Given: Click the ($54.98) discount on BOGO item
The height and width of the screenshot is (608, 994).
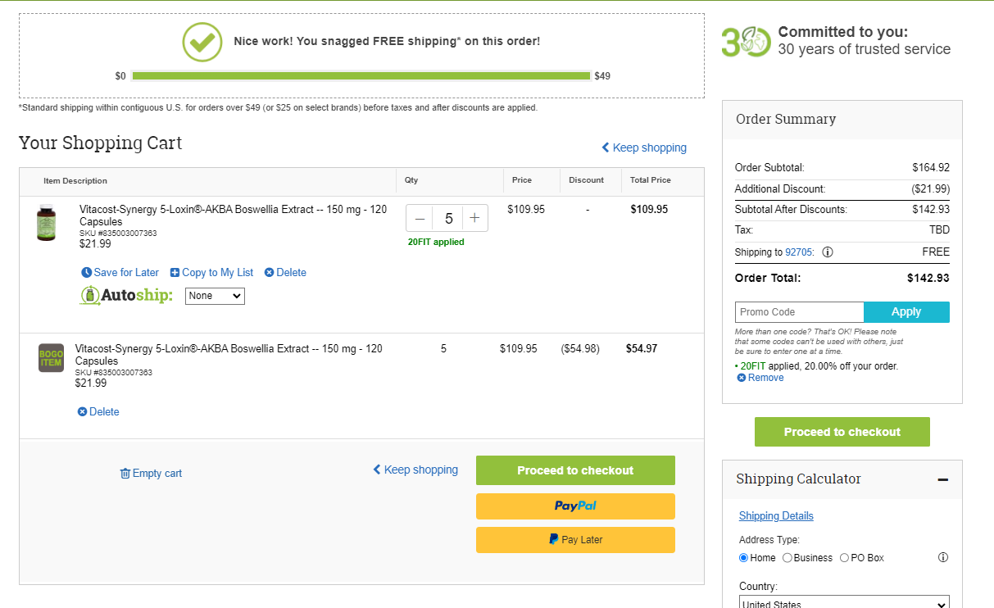Looking at the screenshot, I should pyautogui.click(x=580, y=349).
